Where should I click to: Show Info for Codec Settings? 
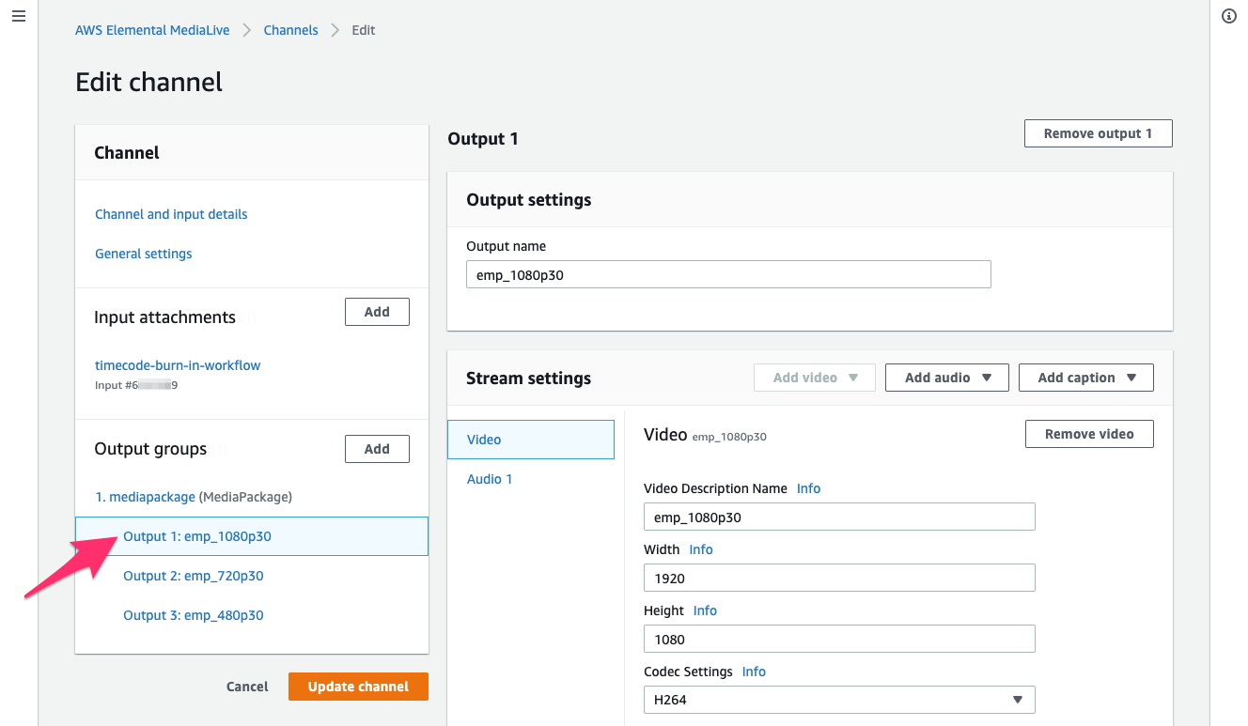754,672
